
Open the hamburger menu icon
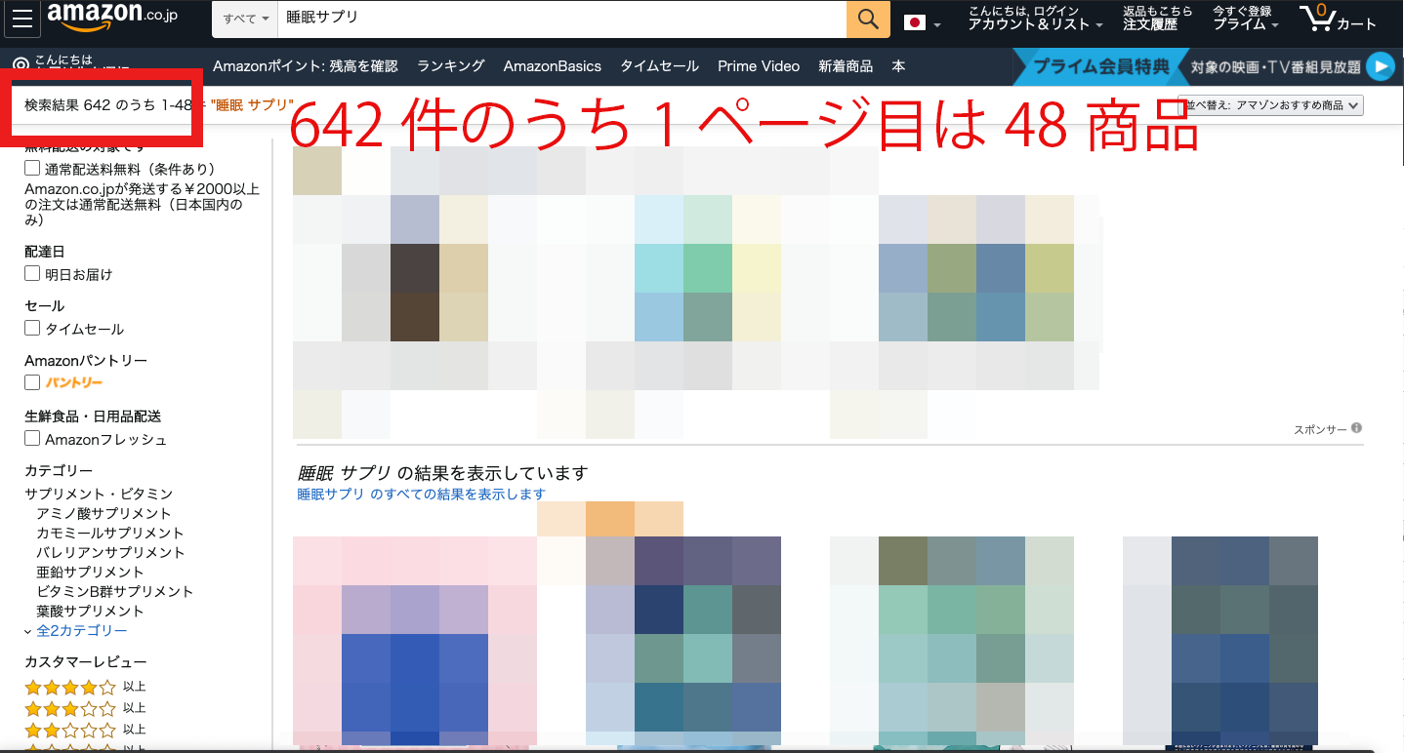point(22,20)
